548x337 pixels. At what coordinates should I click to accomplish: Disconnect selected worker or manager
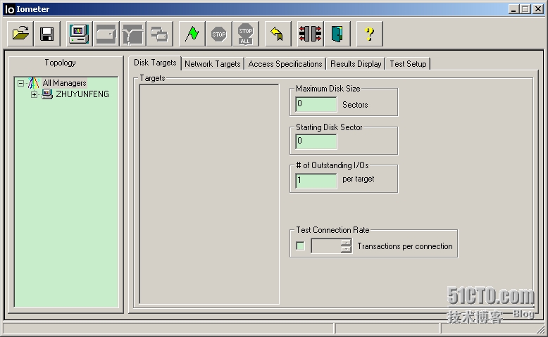[x=311, y=34]
